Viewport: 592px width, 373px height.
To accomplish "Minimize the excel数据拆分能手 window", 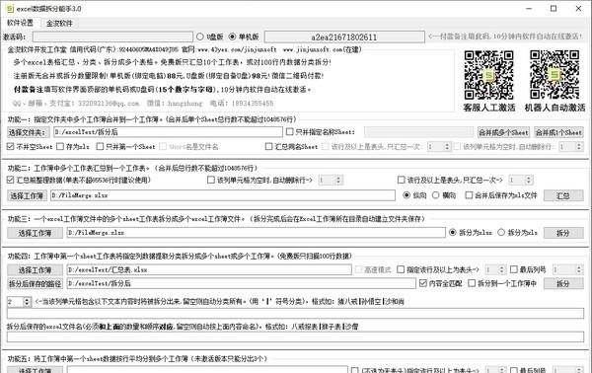I will 529,8.
